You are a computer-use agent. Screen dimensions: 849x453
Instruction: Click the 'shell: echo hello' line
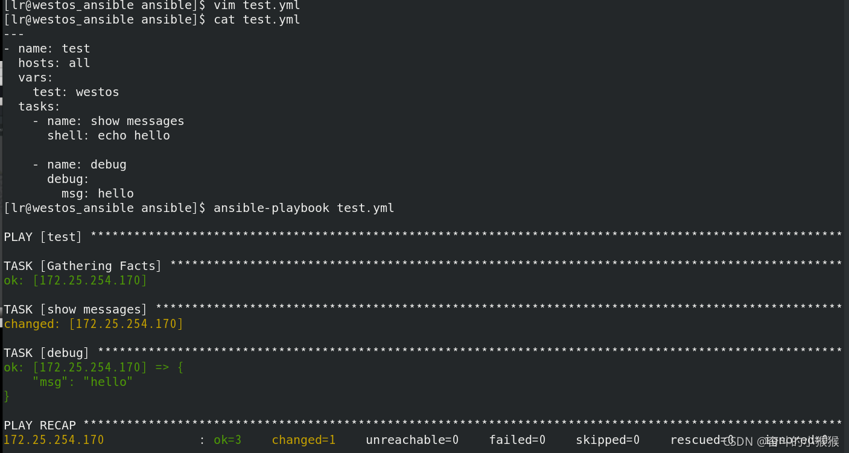click(109, 135)
